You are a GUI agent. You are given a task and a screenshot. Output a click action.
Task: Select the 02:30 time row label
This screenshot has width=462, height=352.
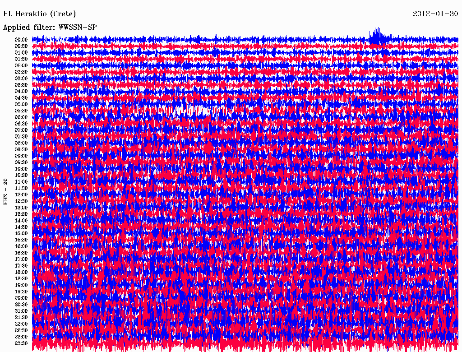tap(21, 72)
